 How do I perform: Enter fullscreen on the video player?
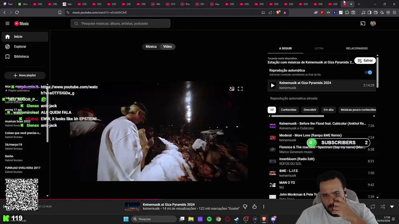click(x=240, y=89)
